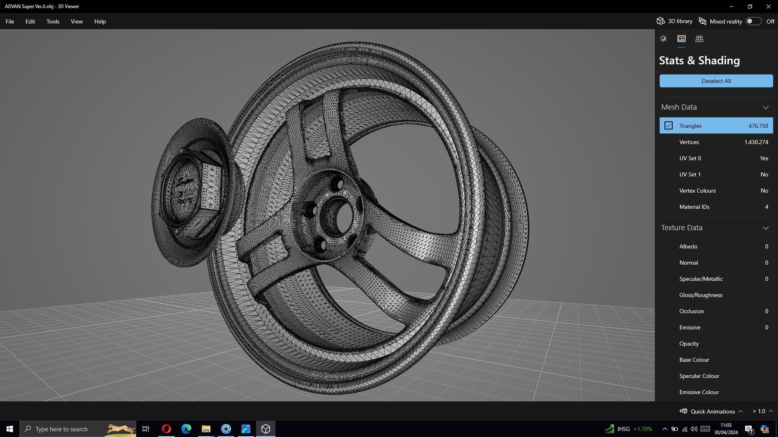Open the × 1.0 animation speed dropdown
The image size is (778, 437).
point(763,411)
